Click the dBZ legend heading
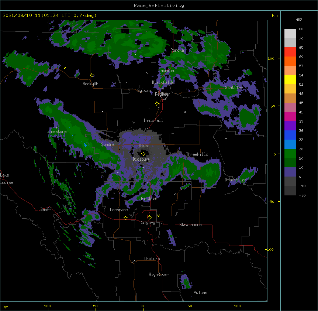Viewport: 318px width, 311px height. pos(299,20)
